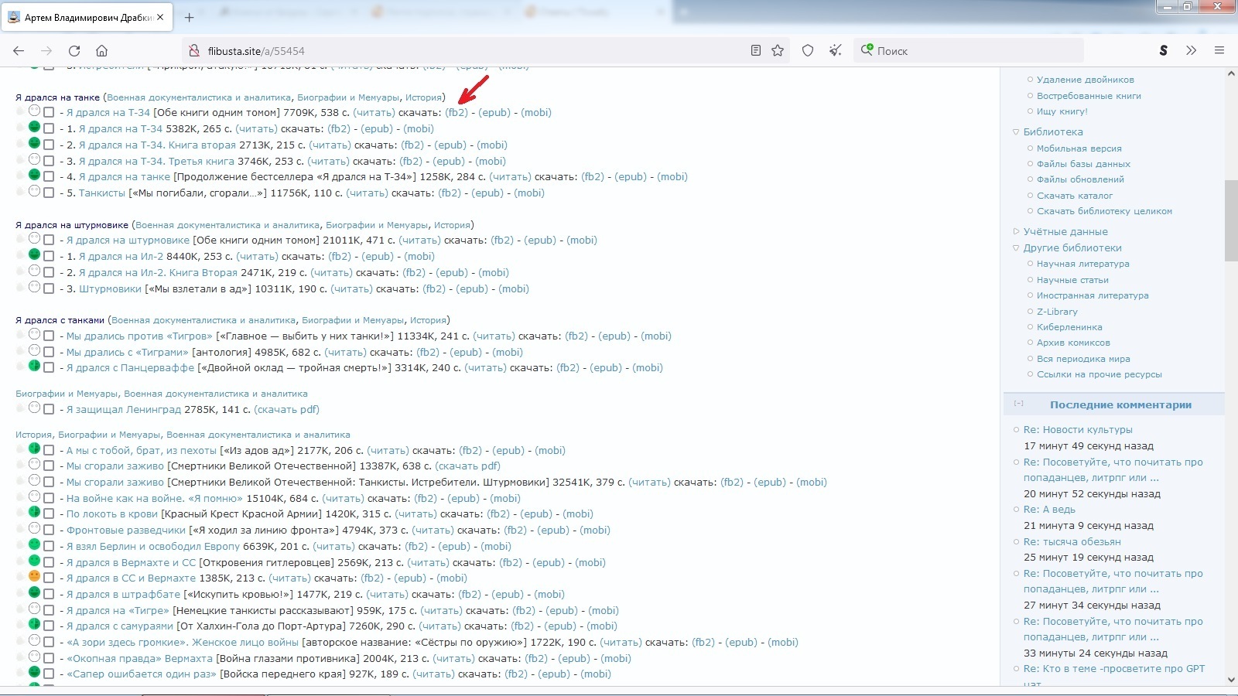Bookmark this page with the star icon
Viewport: 1238px width, 696px height.
tap(778, 51)
